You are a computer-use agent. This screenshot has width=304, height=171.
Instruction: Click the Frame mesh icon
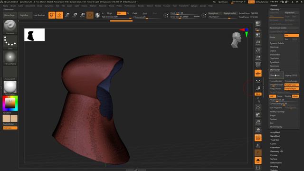258,107
